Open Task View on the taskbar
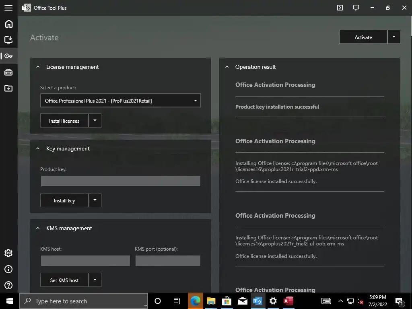The height and width of the screenshot is (309, 412). click(177, 301)
